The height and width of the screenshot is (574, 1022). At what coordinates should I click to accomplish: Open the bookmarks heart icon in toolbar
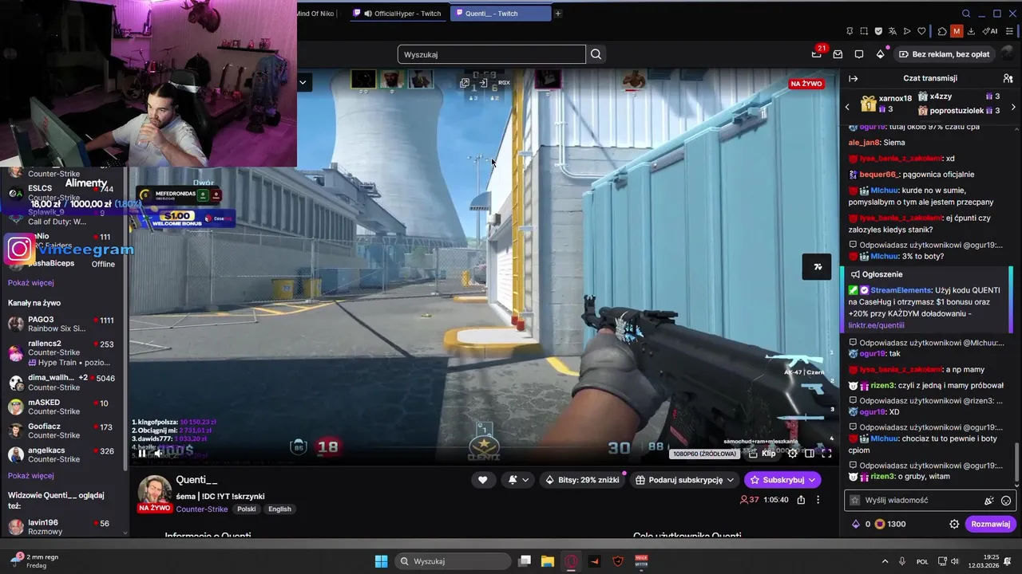point(921,31)
